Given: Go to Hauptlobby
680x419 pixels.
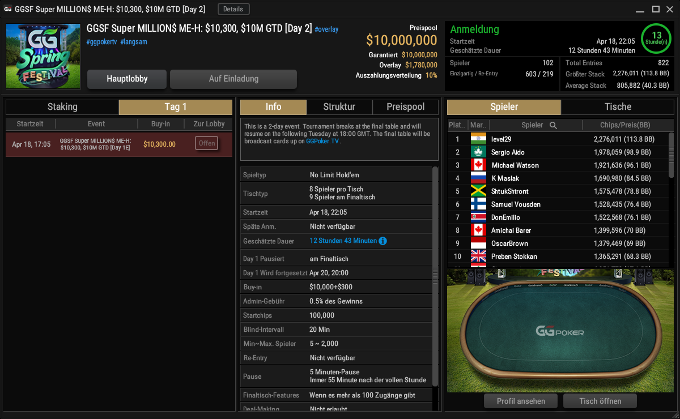Looking at the screenshot, I should [127, 79].
